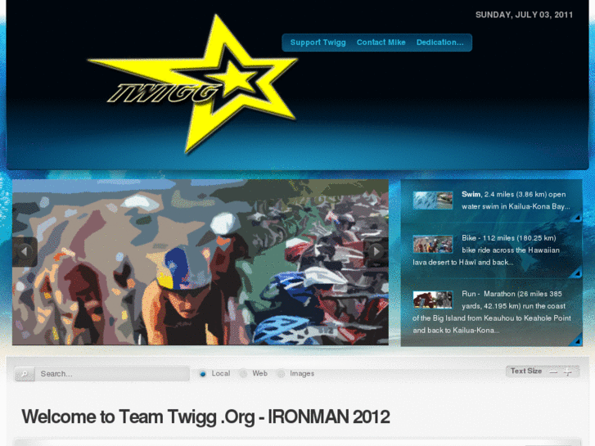The image size is (595, 446).
Task: Select the Bike thumbnail image
Action: (433, 244)
